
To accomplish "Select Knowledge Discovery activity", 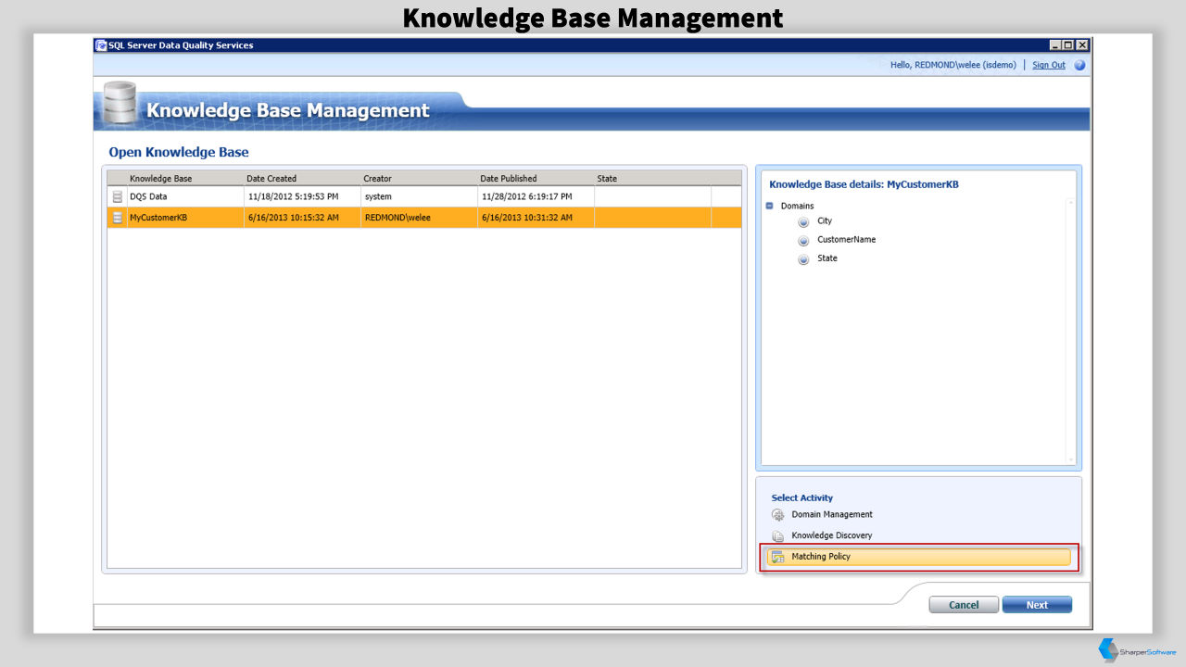I will (x=832, y=536).
